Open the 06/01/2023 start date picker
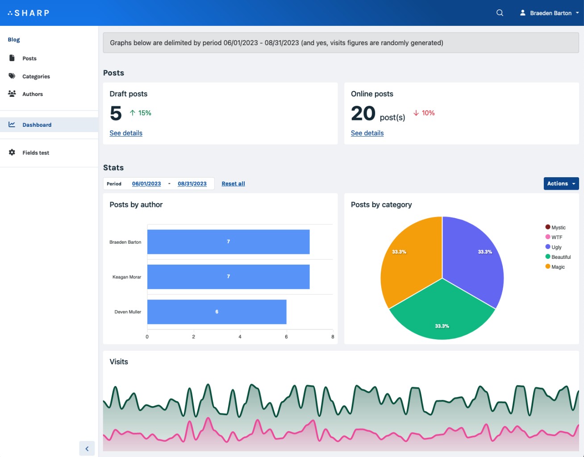 (x=146, y=183)
